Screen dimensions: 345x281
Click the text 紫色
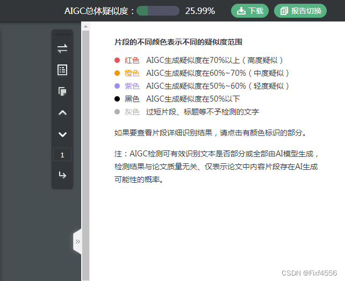point(132,86)
